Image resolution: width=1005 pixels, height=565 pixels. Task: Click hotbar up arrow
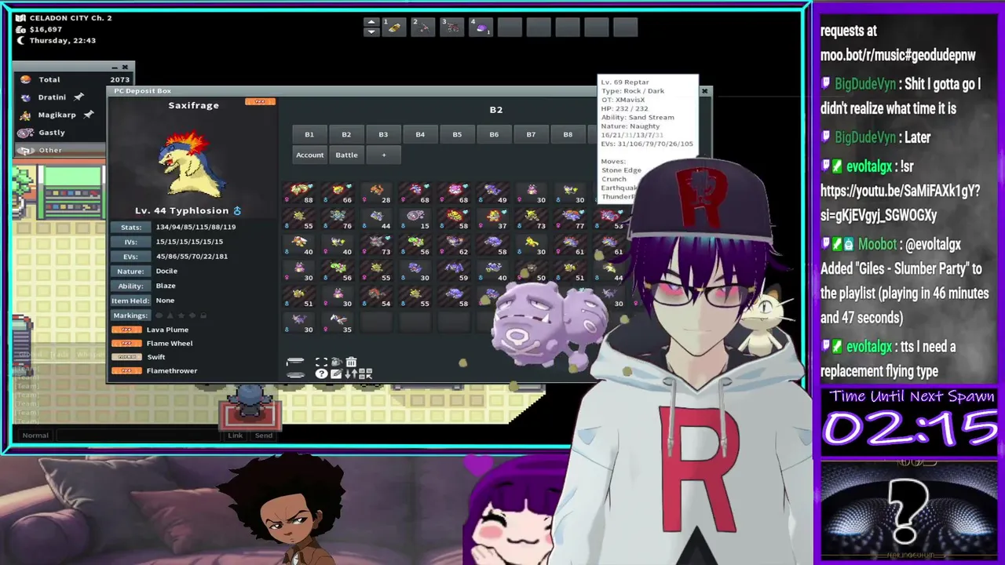point(371,22)
